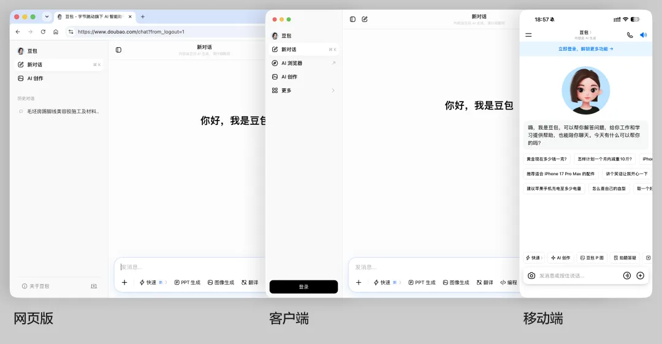This screenshot has width=662, height=344.
Task: Click plus attachment icon in desktop client
Action: [359, 282]
